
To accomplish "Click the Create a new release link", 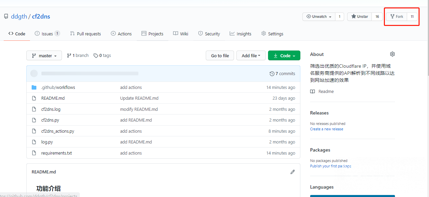I will click(327, 129).
